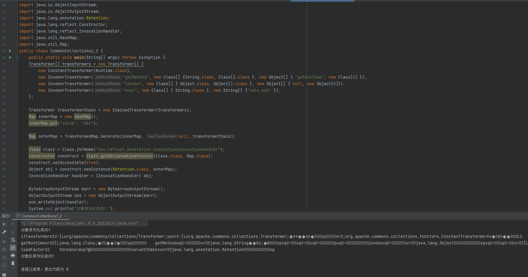Select the CommonCollections1_2 run tab
Image resolution: width=528 pixels, height=277 pixels.
[42, 216]
